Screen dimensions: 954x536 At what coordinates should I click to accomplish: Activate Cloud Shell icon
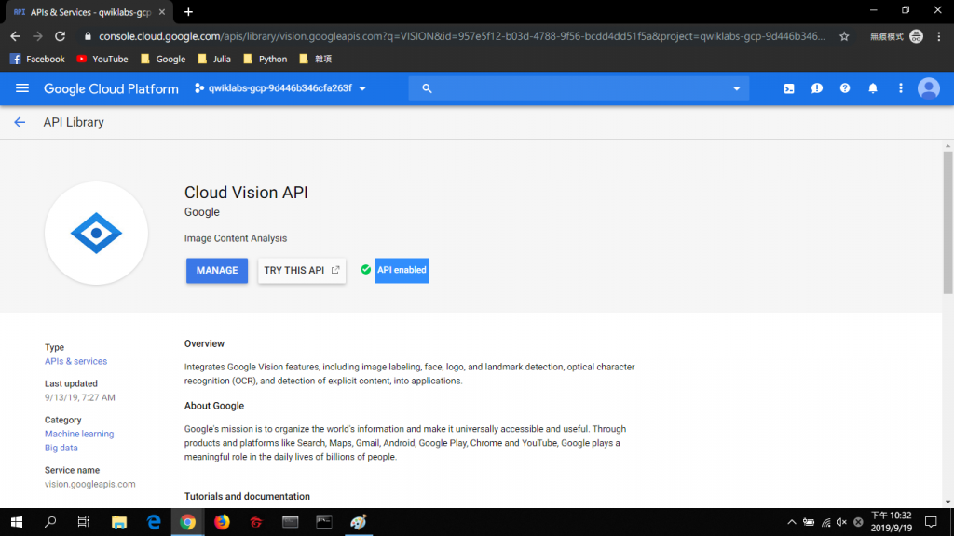tap(789, 88)
